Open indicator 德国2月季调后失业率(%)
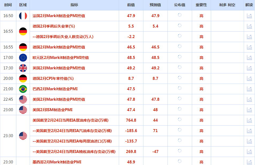Viewport: 255px width, 165px height. [54, 26]
